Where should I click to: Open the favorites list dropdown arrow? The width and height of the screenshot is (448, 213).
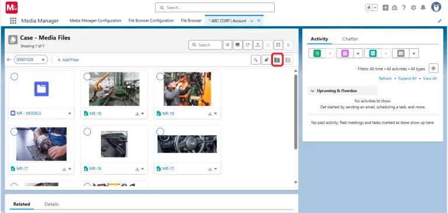(375, 8)
